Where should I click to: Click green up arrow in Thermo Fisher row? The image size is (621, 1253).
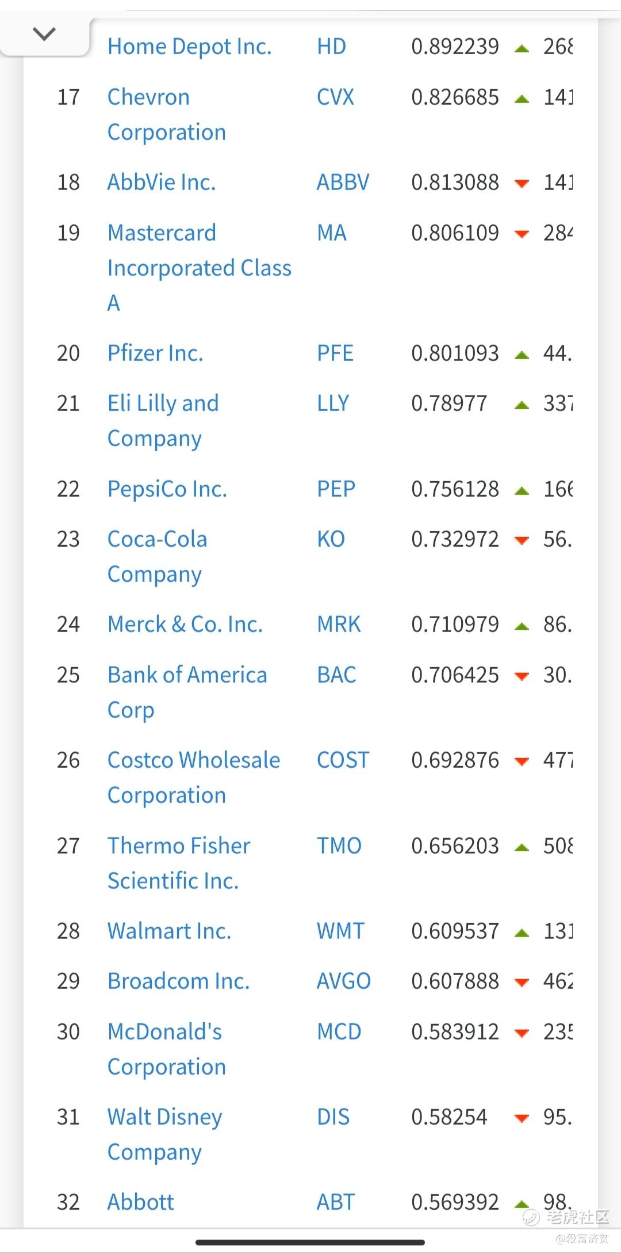(x=522, y=847)
